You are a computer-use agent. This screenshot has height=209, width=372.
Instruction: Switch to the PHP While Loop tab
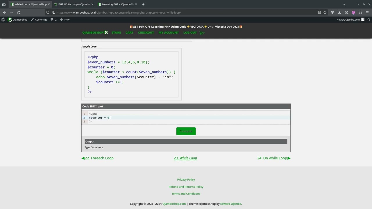point(74,4)
